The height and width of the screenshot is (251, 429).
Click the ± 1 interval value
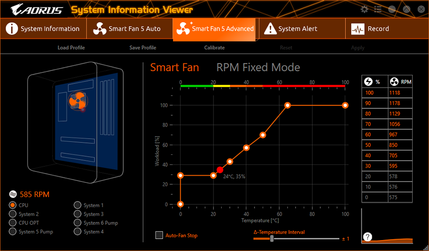click(x=346, y=239)
